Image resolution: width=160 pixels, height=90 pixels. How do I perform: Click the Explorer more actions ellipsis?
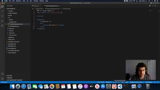(x=28, y=6)
